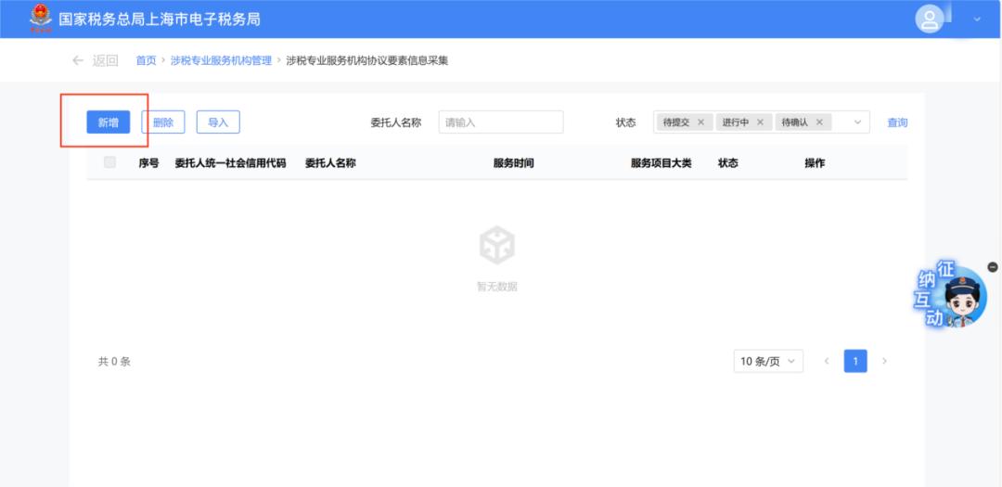Click the tax bureau emblem logo

[x=40, y=18]
